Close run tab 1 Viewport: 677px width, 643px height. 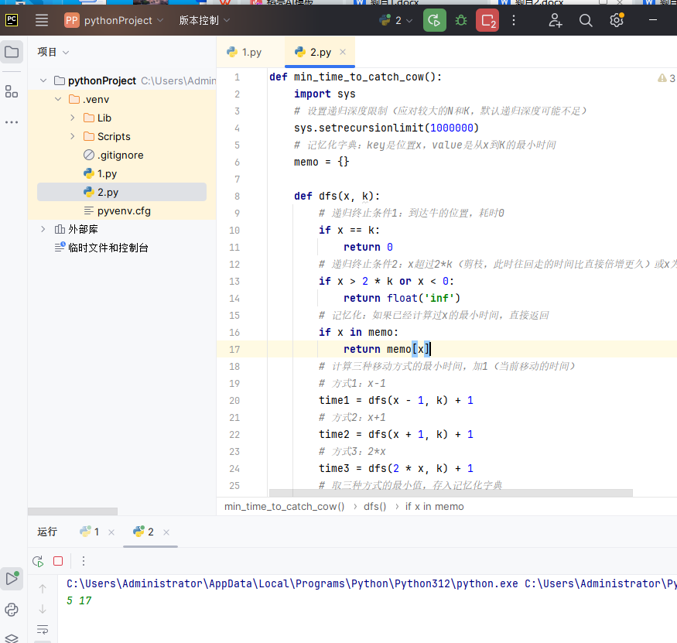click(111, 532)
